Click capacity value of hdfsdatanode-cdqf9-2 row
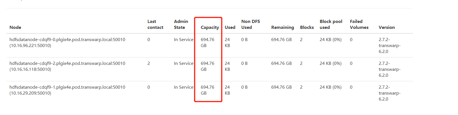 tap(207, 66)
